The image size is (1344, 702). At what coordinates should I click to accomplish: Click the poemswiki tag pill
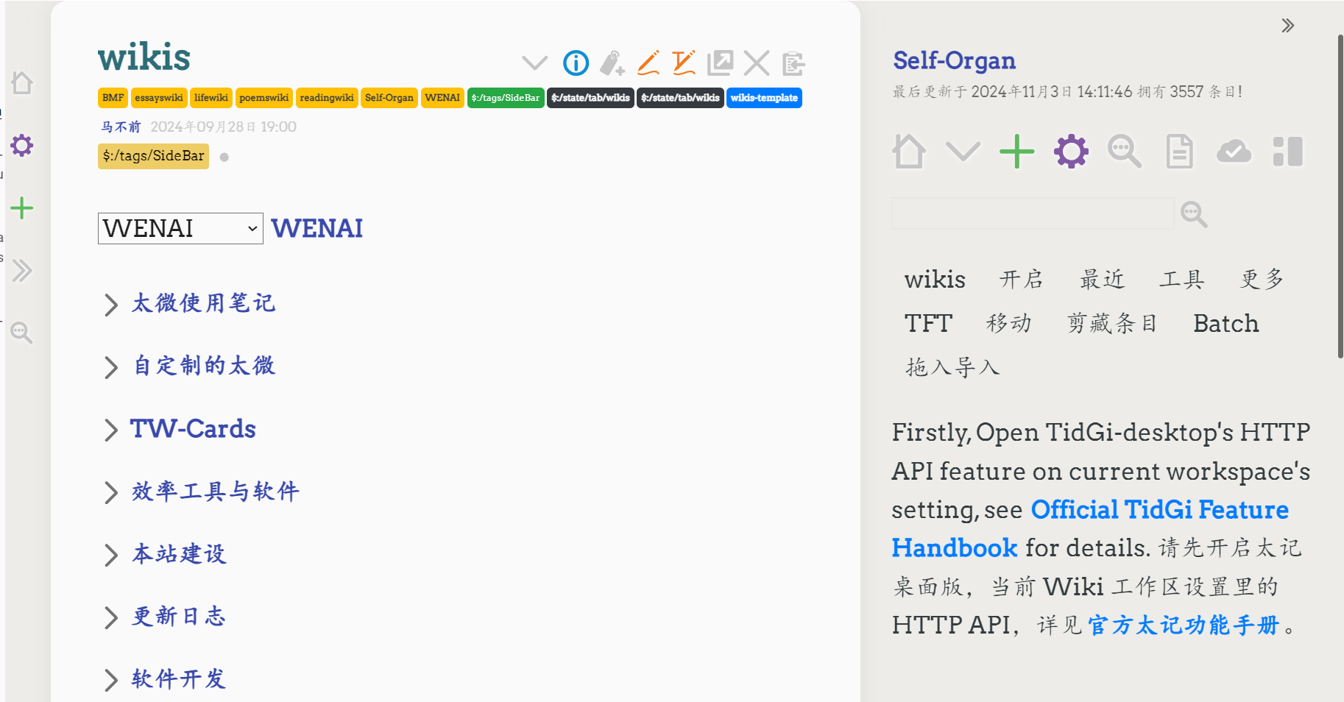(x=264, y=98)
